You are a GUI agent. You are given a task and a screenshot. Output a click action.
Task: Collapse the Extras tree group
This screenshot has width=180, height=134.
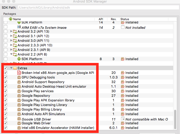[11, 68]
